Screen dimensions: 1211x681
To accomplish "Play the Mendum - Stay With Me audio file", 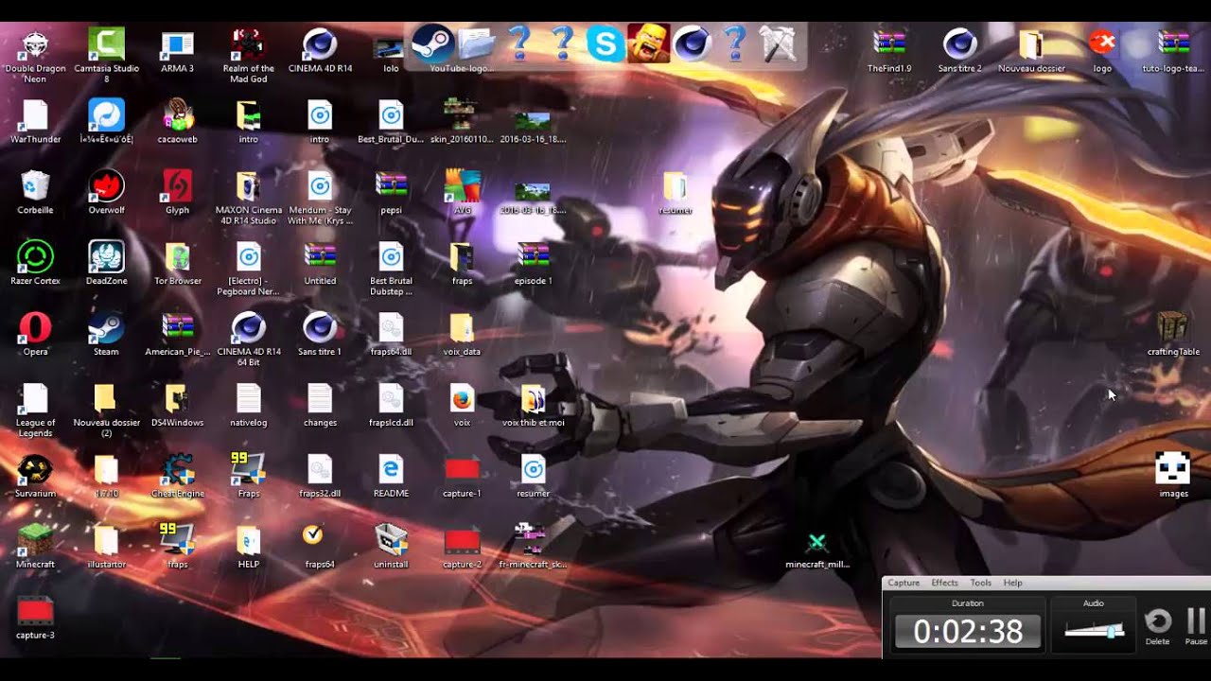I will click(x=320, y=186).
